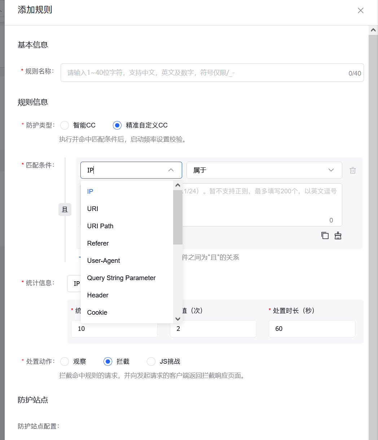Screen dimensions: 378x440
Task: Select the 智能CC protection type
Action: point(64,125)
